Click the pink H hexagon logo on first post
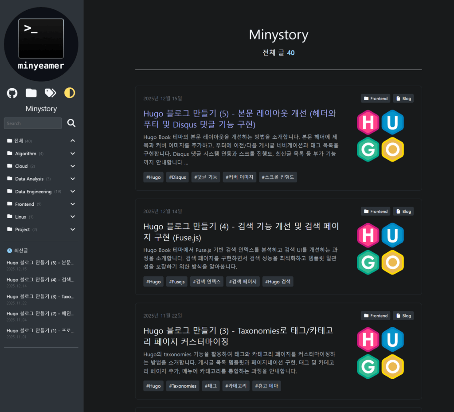 click(368, 122)
